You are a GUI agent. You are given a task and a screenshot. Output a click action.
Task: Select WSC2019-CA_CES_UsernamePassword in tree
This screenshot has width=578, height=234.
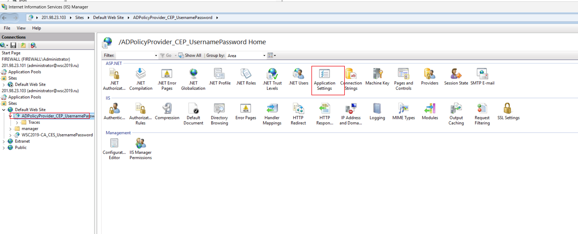57,135
